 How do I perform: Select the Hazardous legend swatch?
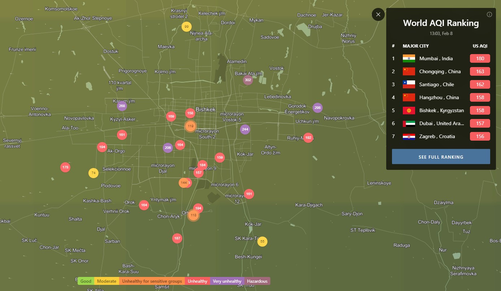[257, 281]
